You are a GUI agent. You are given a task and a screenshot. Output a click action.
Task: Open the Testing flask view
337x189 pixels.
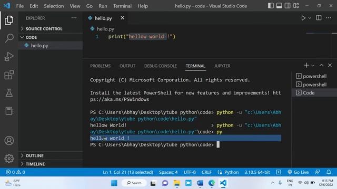coord(9,93)
